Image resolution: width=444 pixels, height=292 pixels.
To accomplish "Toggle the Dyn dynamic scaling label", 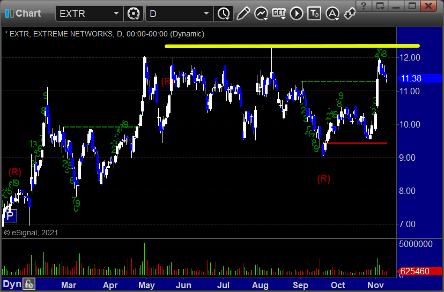I will [x=12, y=284].
